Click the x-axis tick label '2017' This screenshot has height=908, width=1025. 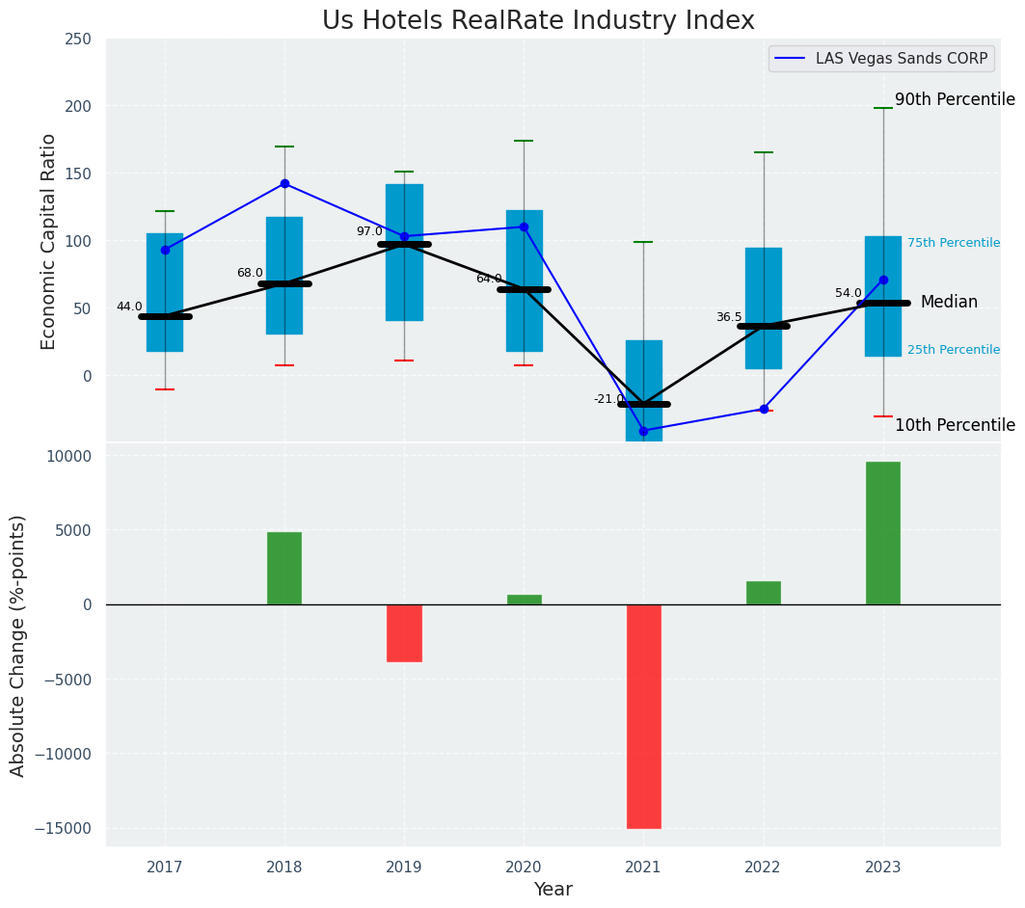[165, 868]
